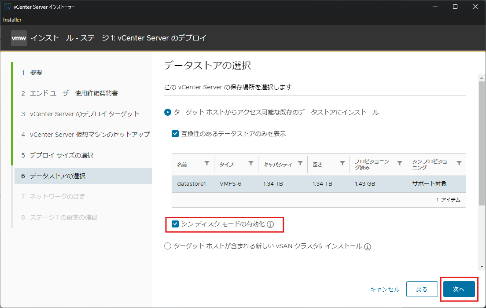The height and width of the screenshot is (308, 486).
Task: Click the キャパシティ column header
Action: tap(277, 165)
